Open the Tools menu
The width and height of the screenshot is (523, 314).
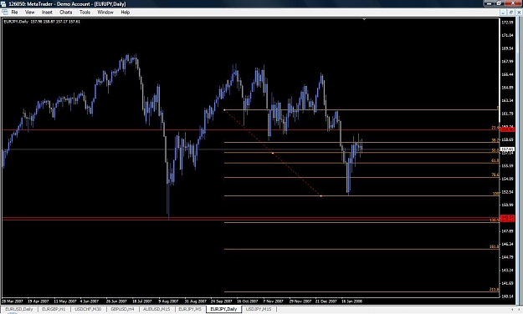tap(85, 13)
